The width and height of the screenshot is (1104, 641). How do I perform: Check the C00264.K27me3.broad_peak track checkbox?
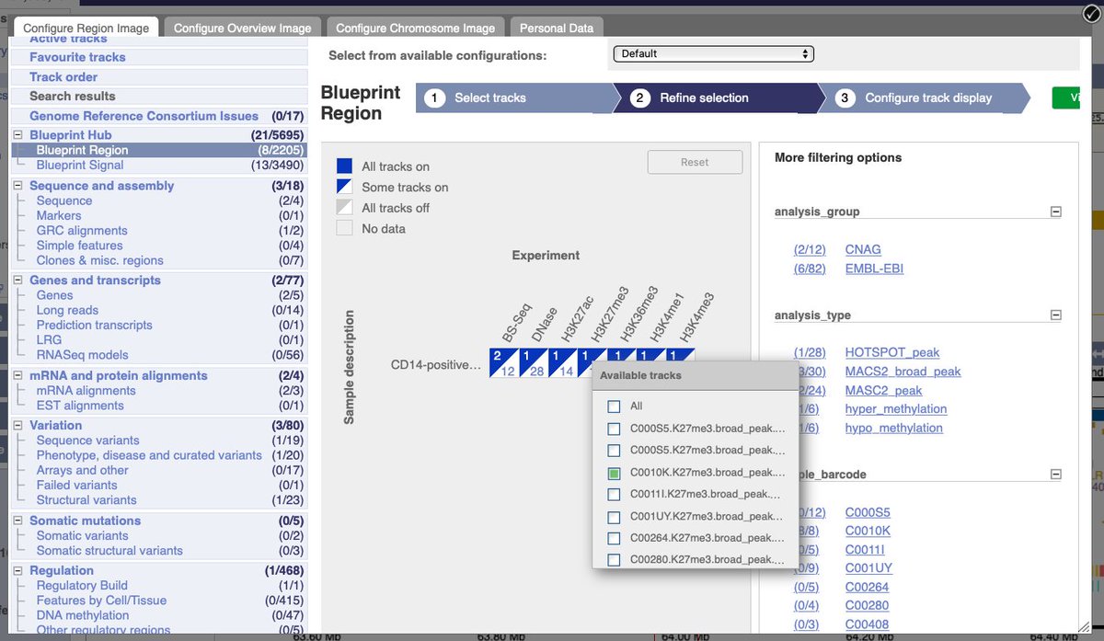point(614,538)
